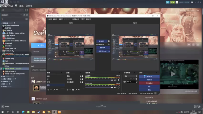Viewport: 203px width, 114px height.
Task: Click the Start Streaming button
Action: (149, 76)
